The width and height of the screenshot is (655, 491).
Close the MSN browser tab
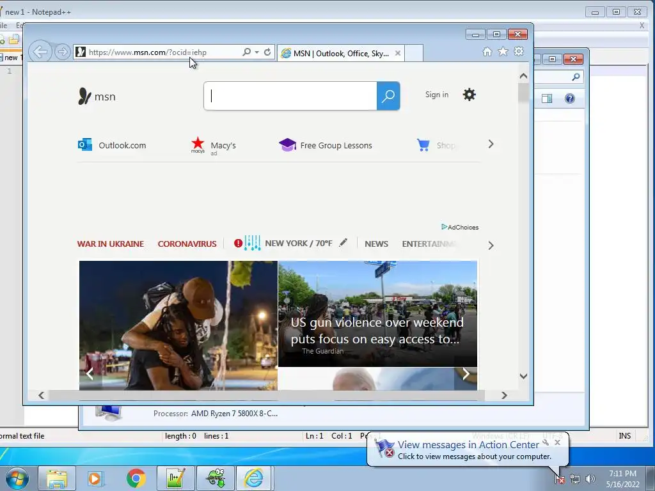click(x=398, y=53)
